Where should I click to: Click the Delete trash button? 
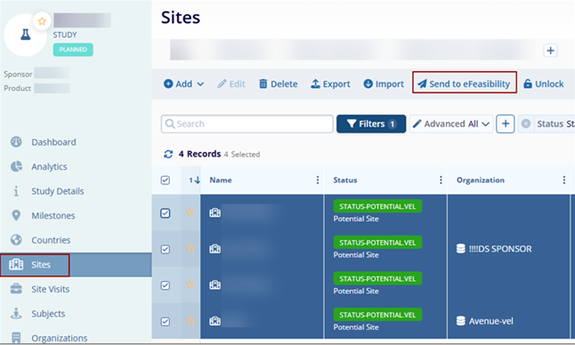point(279,84)
